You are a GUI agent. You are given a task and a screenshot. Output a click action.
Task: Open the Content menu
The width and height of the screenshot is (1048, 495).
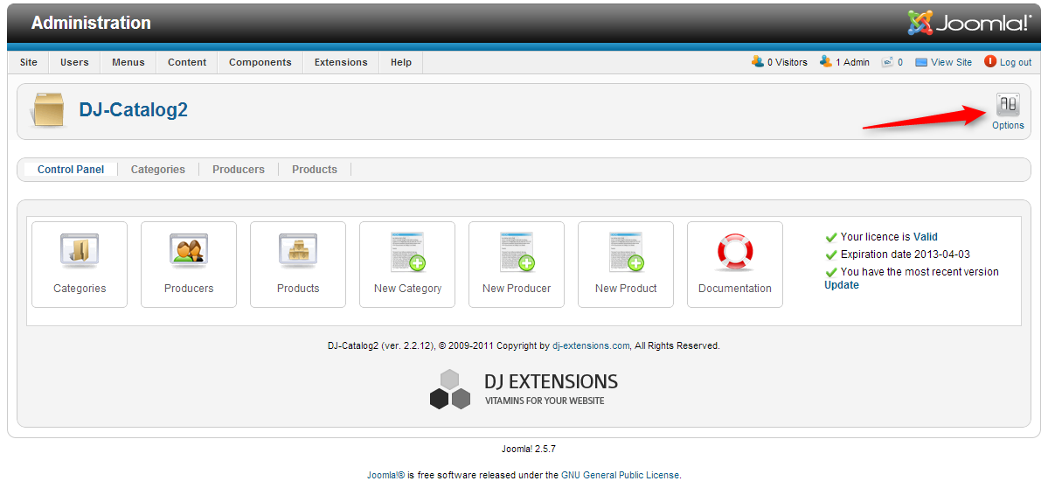(x=187, y=62)
